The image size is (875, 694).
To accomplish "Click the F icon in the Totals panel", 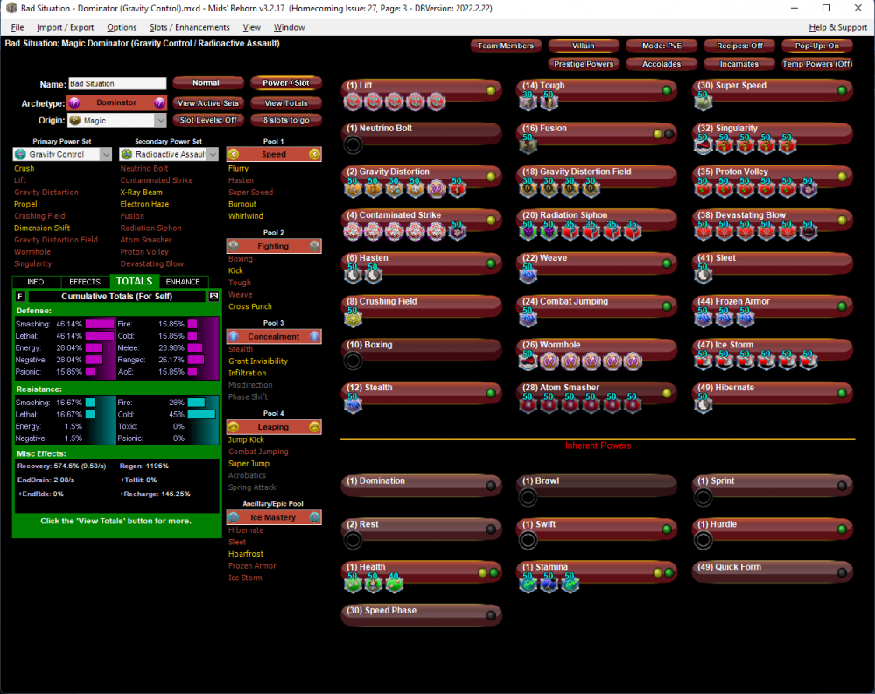I will pyautogui.click(x=20, y=297).
